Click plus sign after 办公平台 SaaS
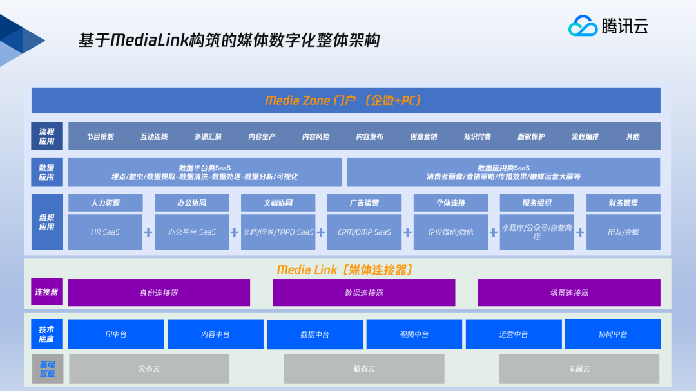This screenshot has height=391, width=696. [235, 232]
